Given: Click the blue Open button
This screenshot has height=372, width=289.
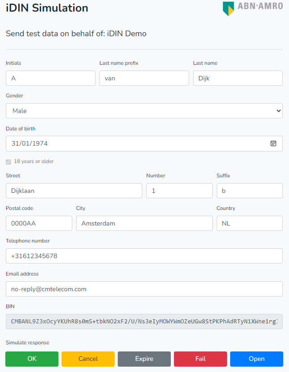Looking at the screenshot, I should point(256,359).
